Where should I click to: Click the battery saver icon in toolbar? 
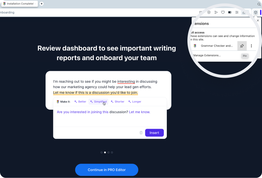tap(230, 12)
